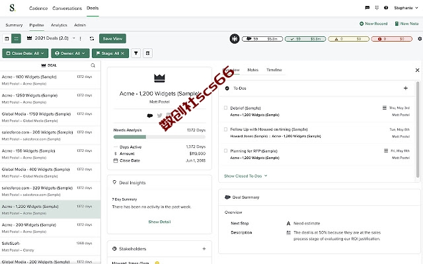Check Follow Up with Howard to-do
This screenshot has width=423, height=264.
tap(225, 129)
